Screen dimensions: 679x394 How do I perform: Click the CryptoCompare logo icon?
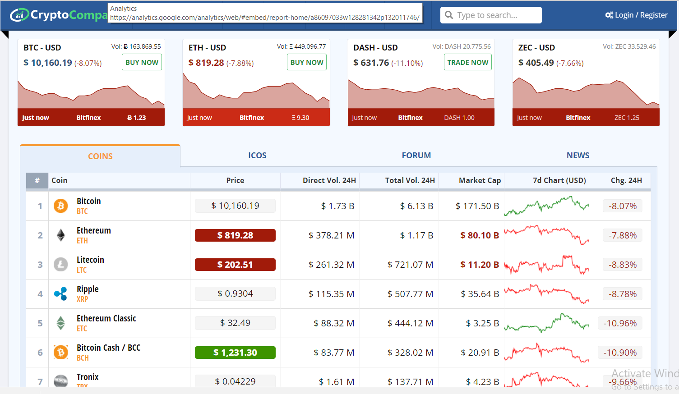(20, 15)
